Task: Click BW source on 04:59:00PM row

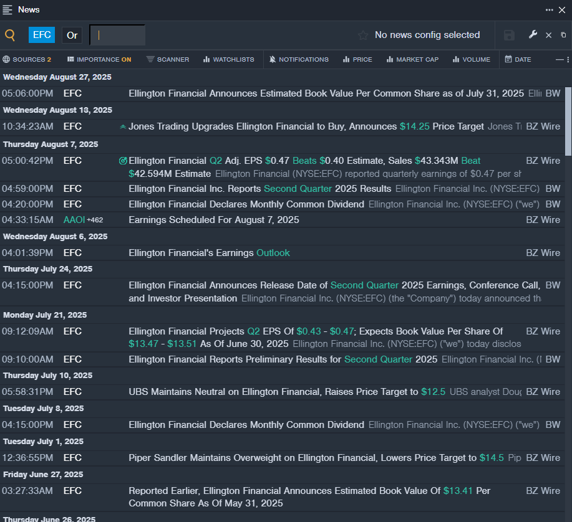Action: click(553, 189)
